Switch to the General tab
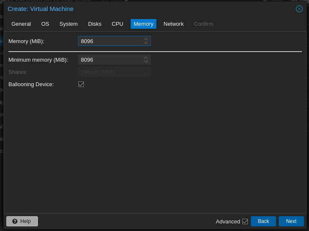Viewport: 309px width, 231px height. click(x=21, y=24)
